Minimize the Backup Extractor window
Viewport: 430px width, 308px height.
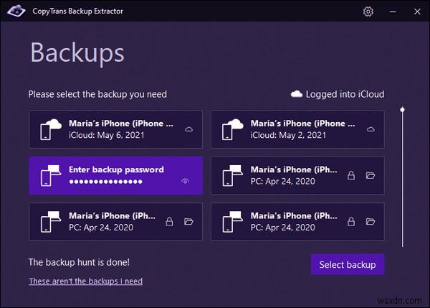tap(393, 11)
